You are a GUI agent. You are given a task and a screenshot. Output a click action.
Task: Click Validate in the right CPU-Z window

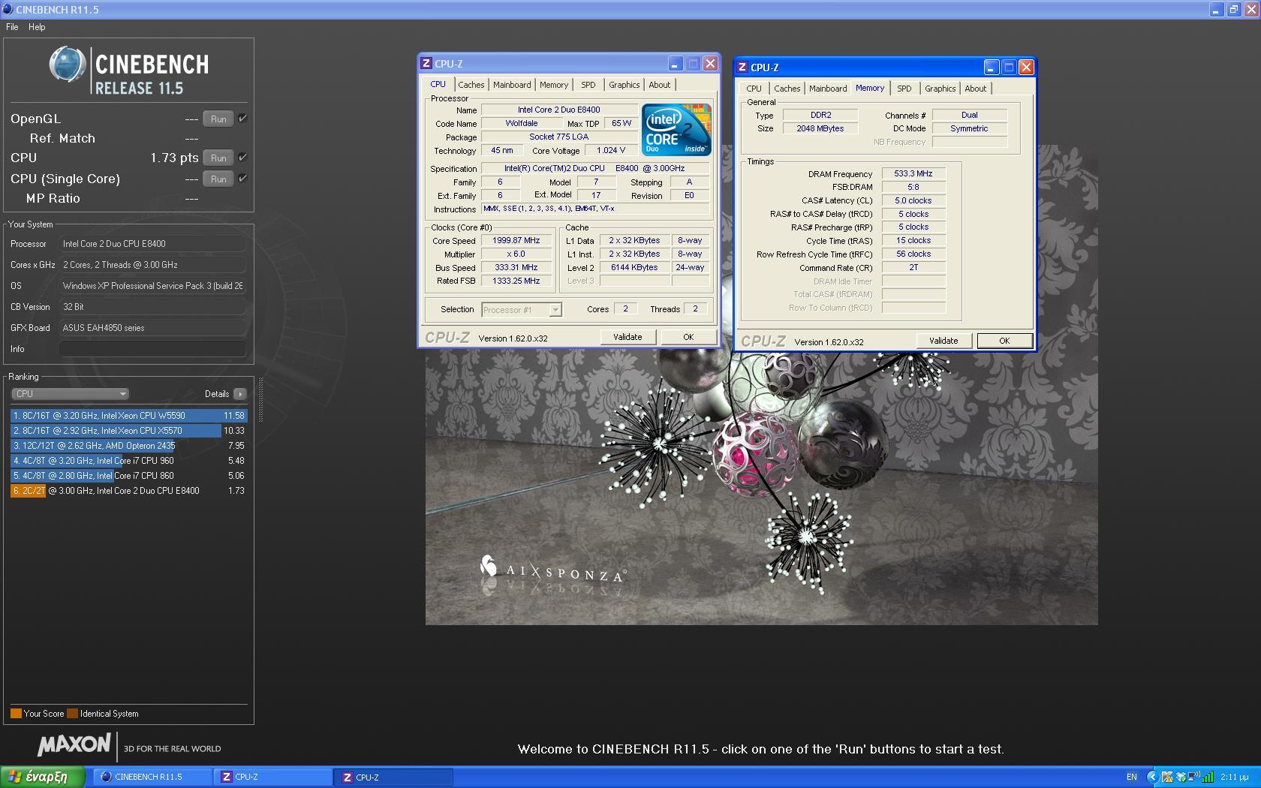tap(943, 341)
